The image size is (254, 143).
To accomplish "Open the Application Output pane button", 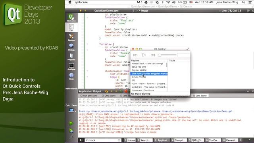I will (x=162, y=140).
